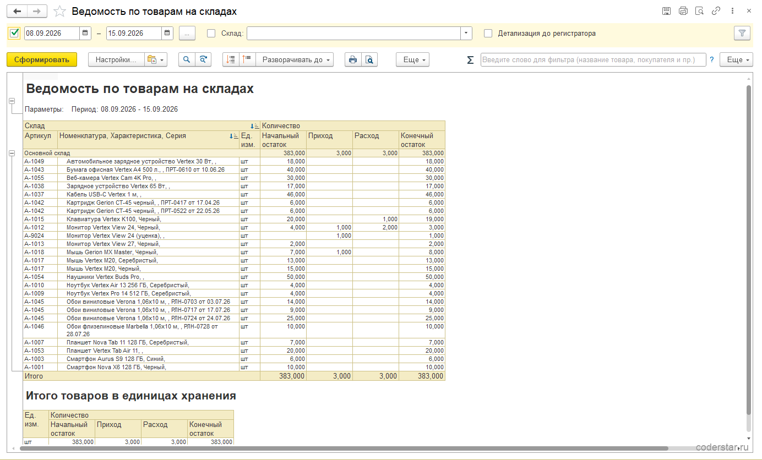Open the Еще menu next to print preview

pyautogui.click(x=412, y=60)
